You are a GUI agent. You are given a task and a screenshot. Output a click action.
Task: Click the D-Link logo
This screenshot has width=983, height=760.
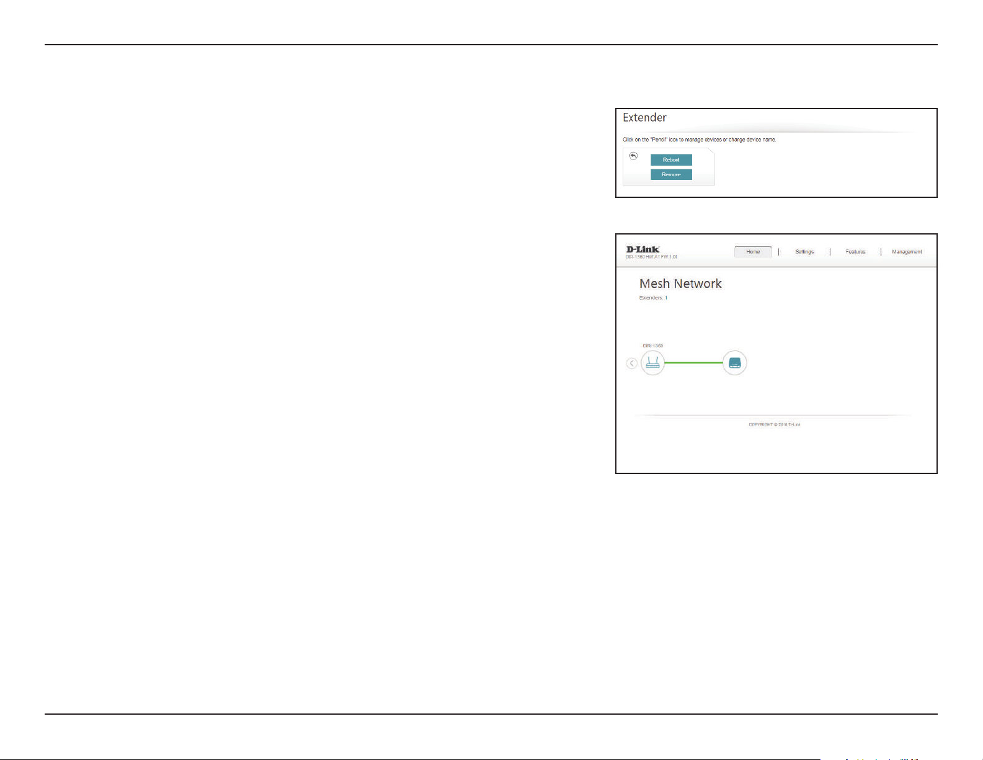[643, 249]
